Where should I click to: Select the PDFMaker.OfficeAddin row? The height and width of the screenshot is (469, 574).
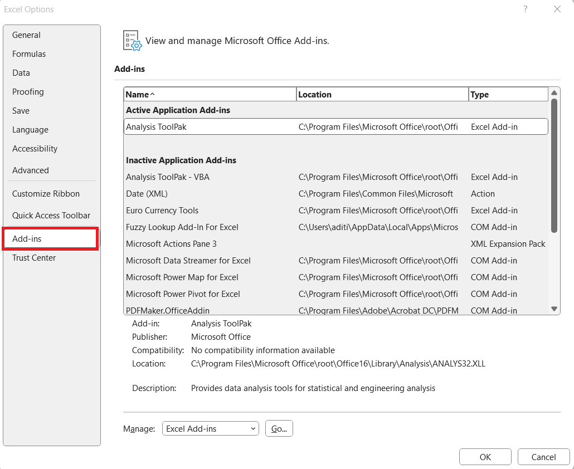tap(335, 310)
